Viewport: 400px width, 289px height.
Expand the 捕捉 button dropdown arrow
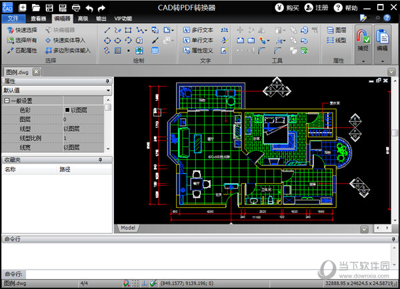pyautogui.click(x=363, y=61)
